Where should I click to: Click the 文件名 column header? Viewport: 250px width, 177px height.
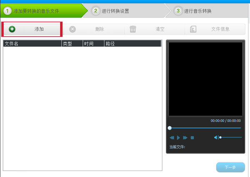click(32, 43)
